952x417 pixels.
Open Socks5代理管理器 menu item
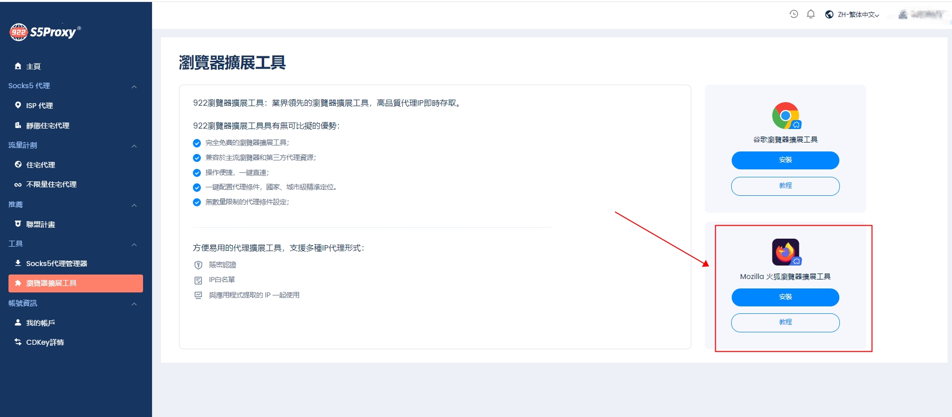click(56, 264)
